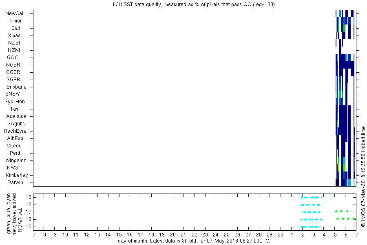This screenshot has height=245, width=367.
Task: Select the NewCal row label
Action: pos(14,13)
